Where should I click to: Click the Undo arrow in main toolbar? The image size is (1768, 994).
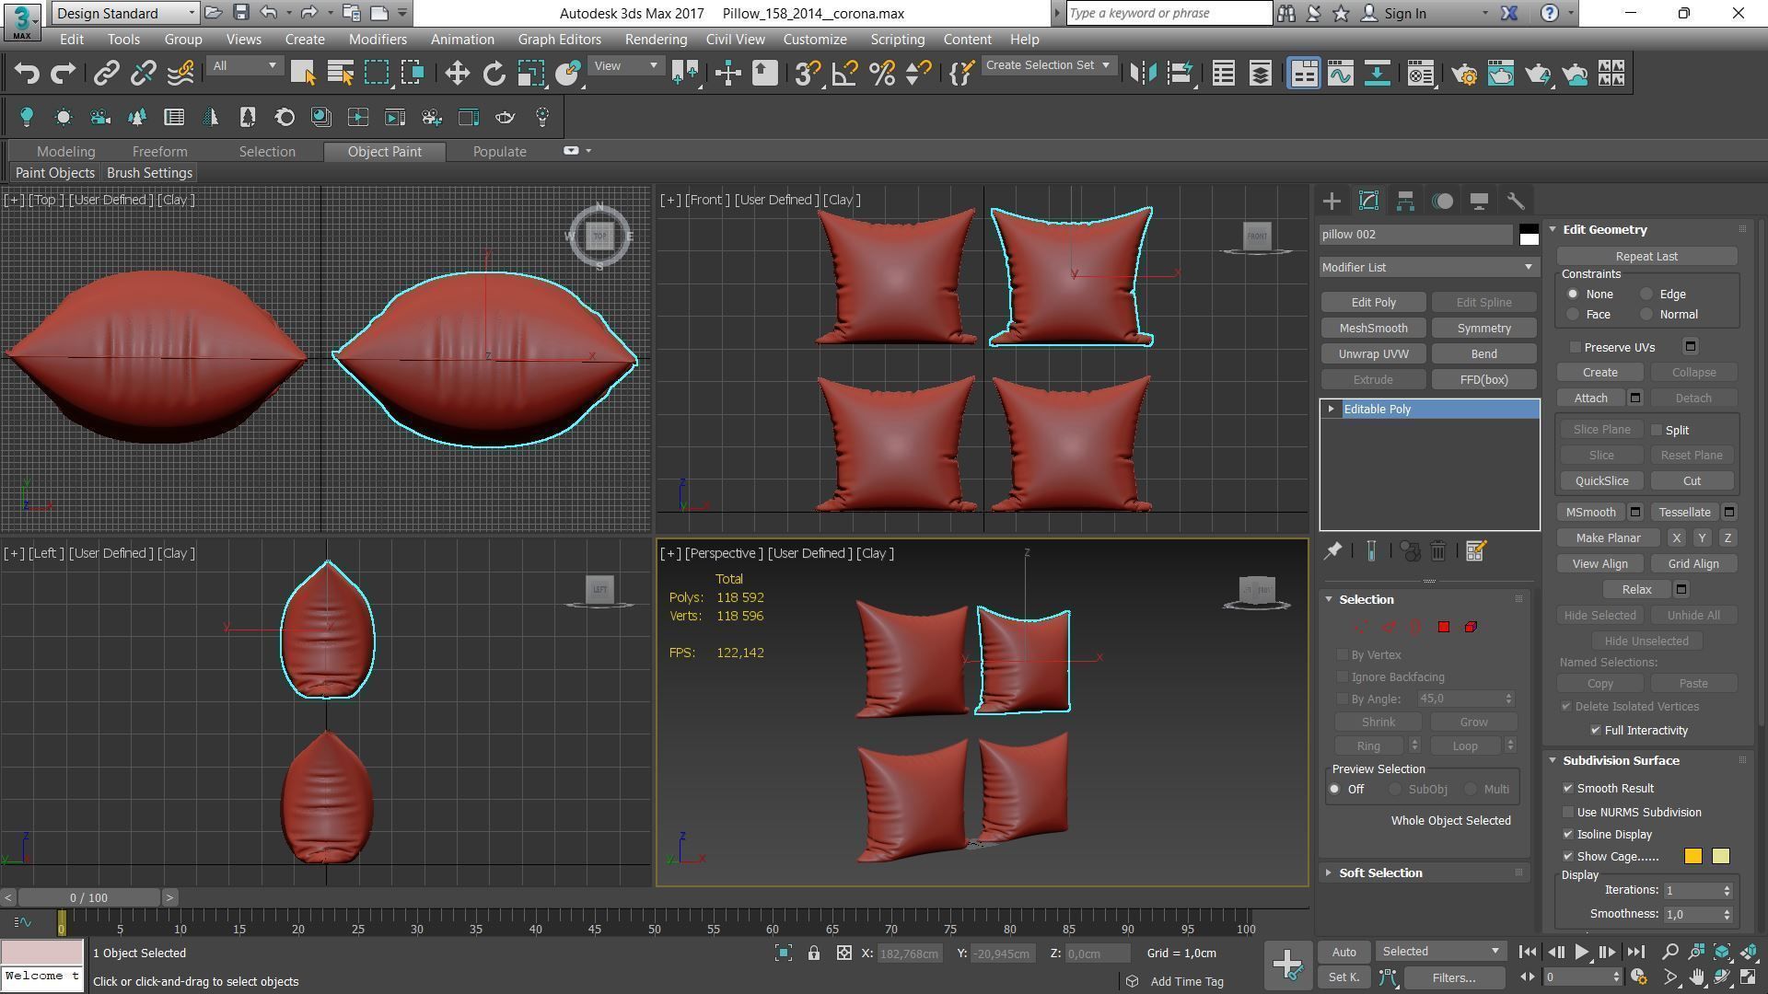tap(27, 74)
